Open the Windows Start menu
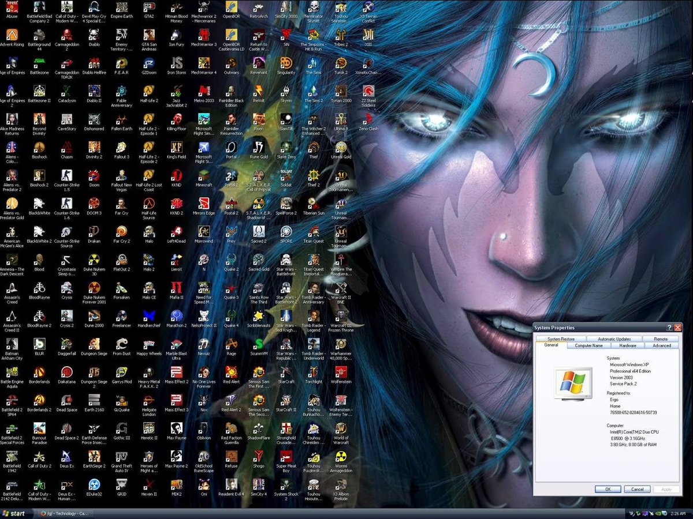 pyautogui.click(x=14, y=513)
